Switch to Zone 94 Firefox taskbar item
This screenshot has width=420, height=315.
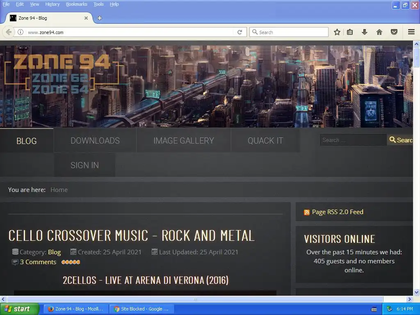[x=76, y=309]
